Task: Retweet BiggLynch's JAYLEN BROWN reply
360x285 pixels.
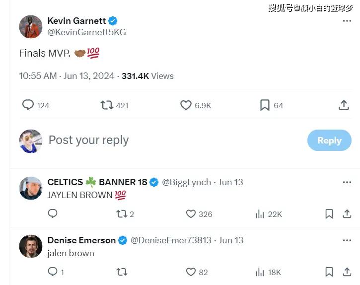Action: tap(121, 214)
